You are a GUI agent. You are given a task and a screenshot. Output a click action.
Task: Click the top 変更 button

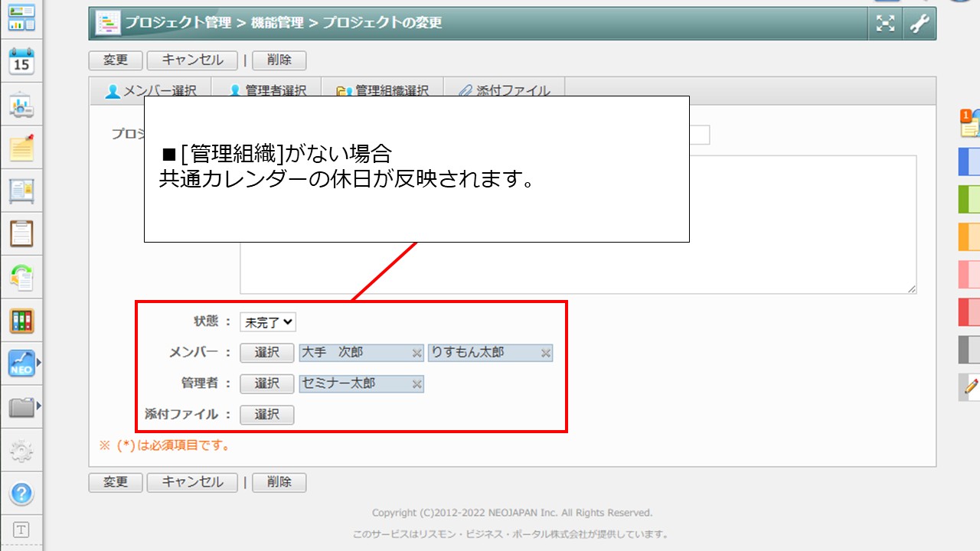coord(116,60)
